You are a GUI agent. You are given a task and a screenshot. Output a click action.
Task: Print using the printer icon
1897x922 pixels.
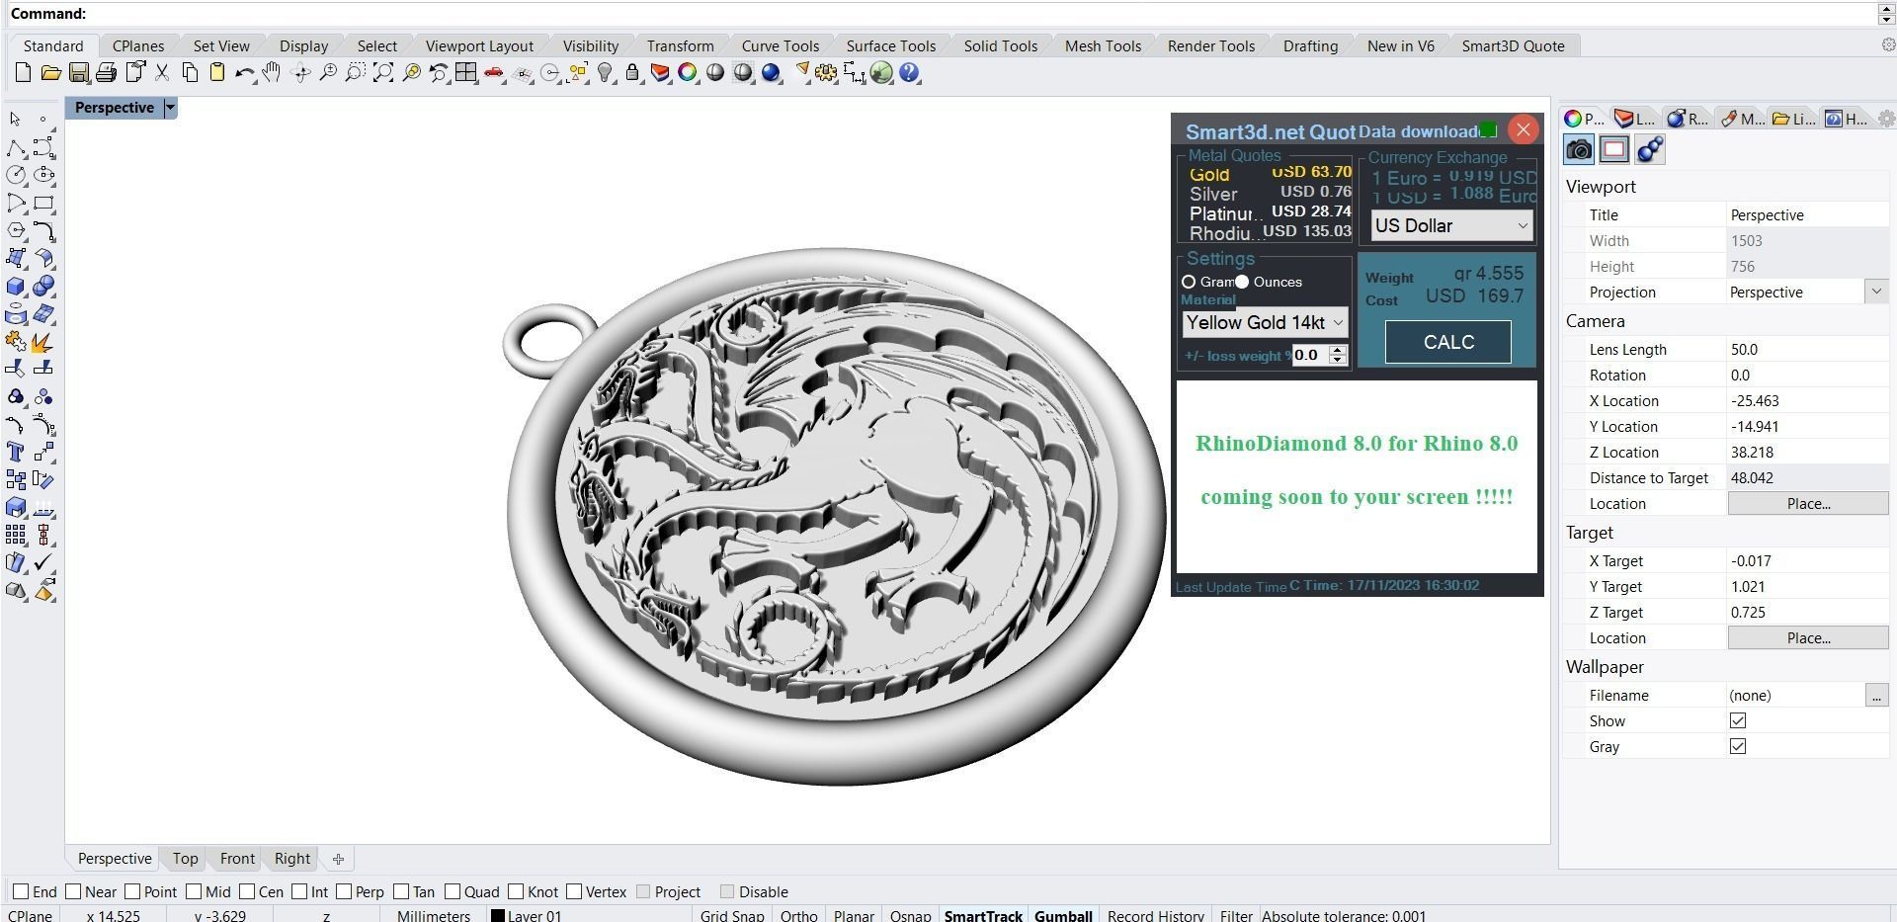coord(106,73)
